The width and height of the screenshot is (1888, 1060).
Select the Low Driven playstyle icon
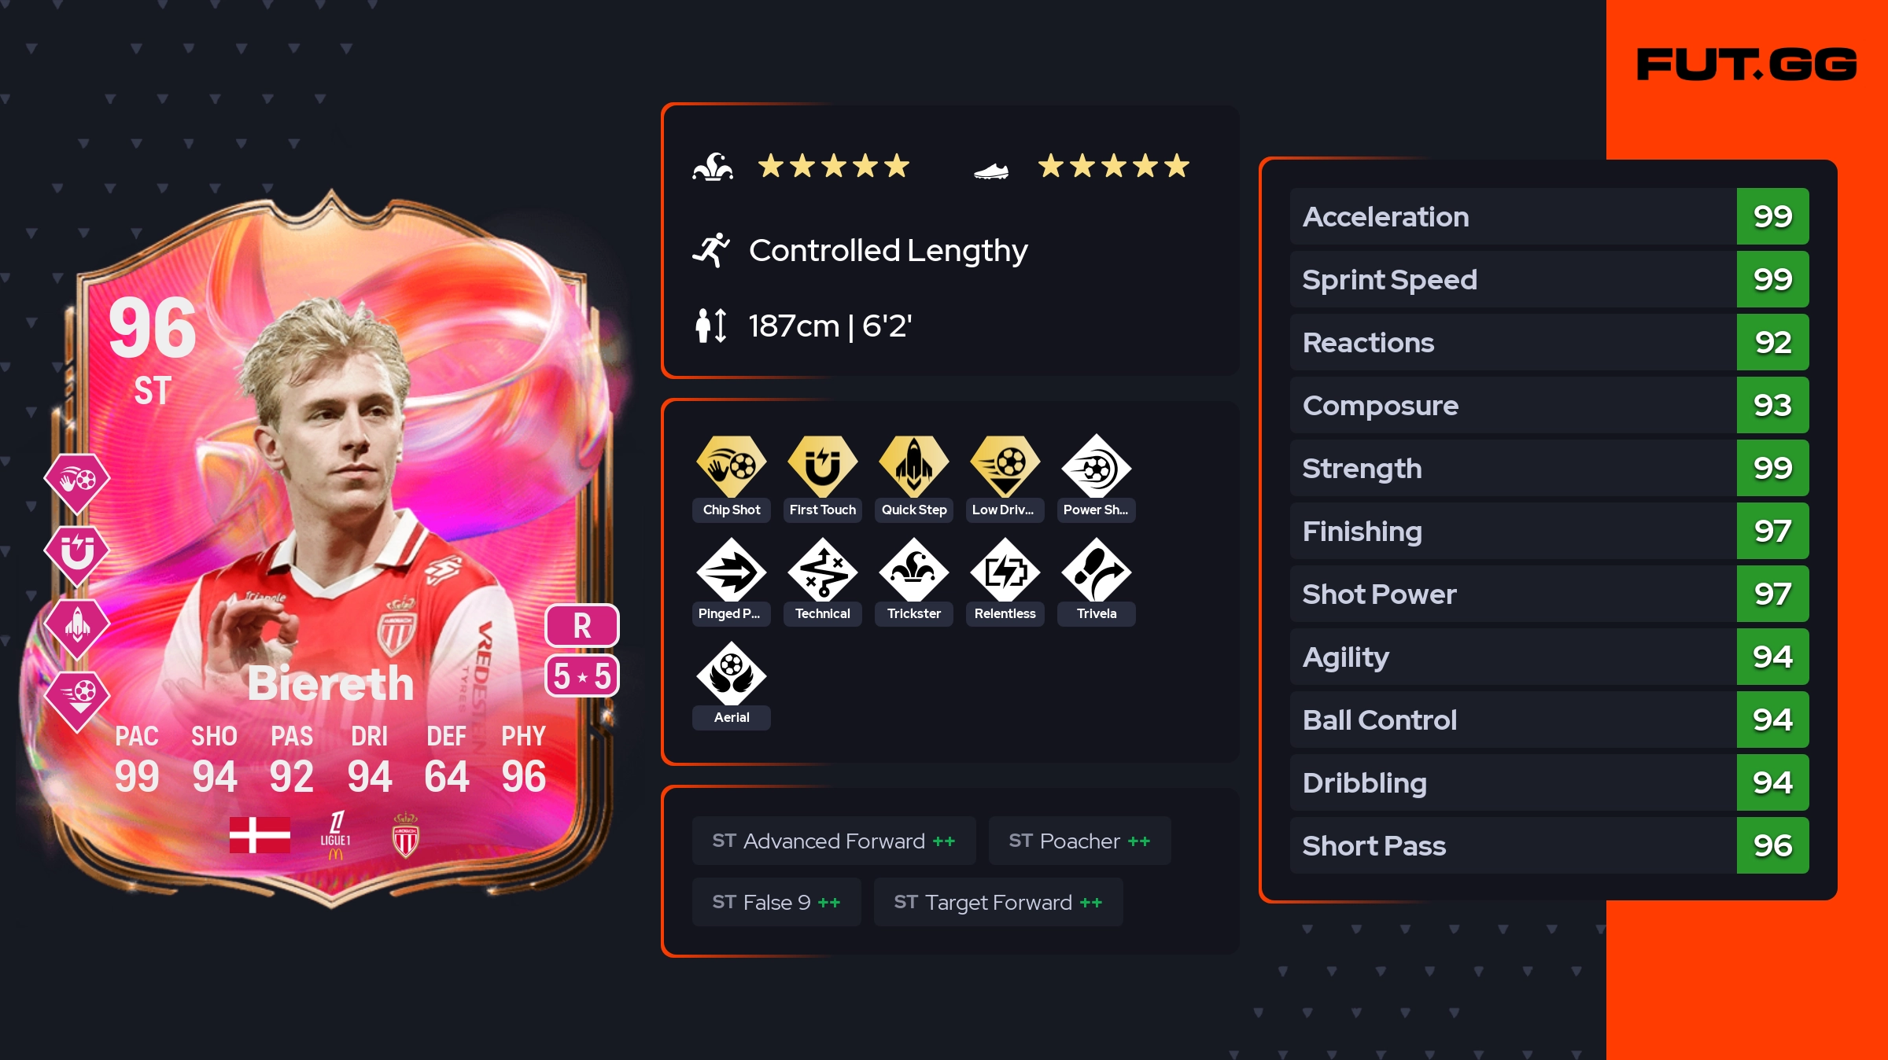point(1005,467)
